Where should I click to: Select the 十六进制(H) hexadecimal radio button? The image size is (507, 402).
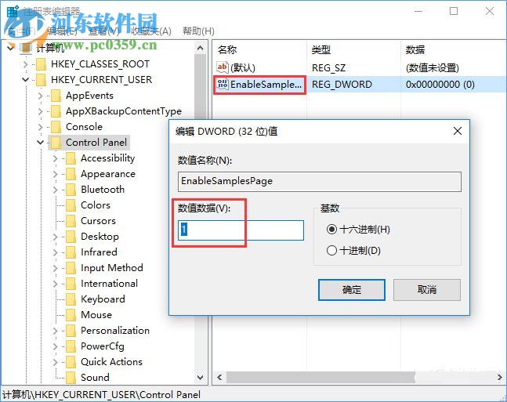click(331, 230)
